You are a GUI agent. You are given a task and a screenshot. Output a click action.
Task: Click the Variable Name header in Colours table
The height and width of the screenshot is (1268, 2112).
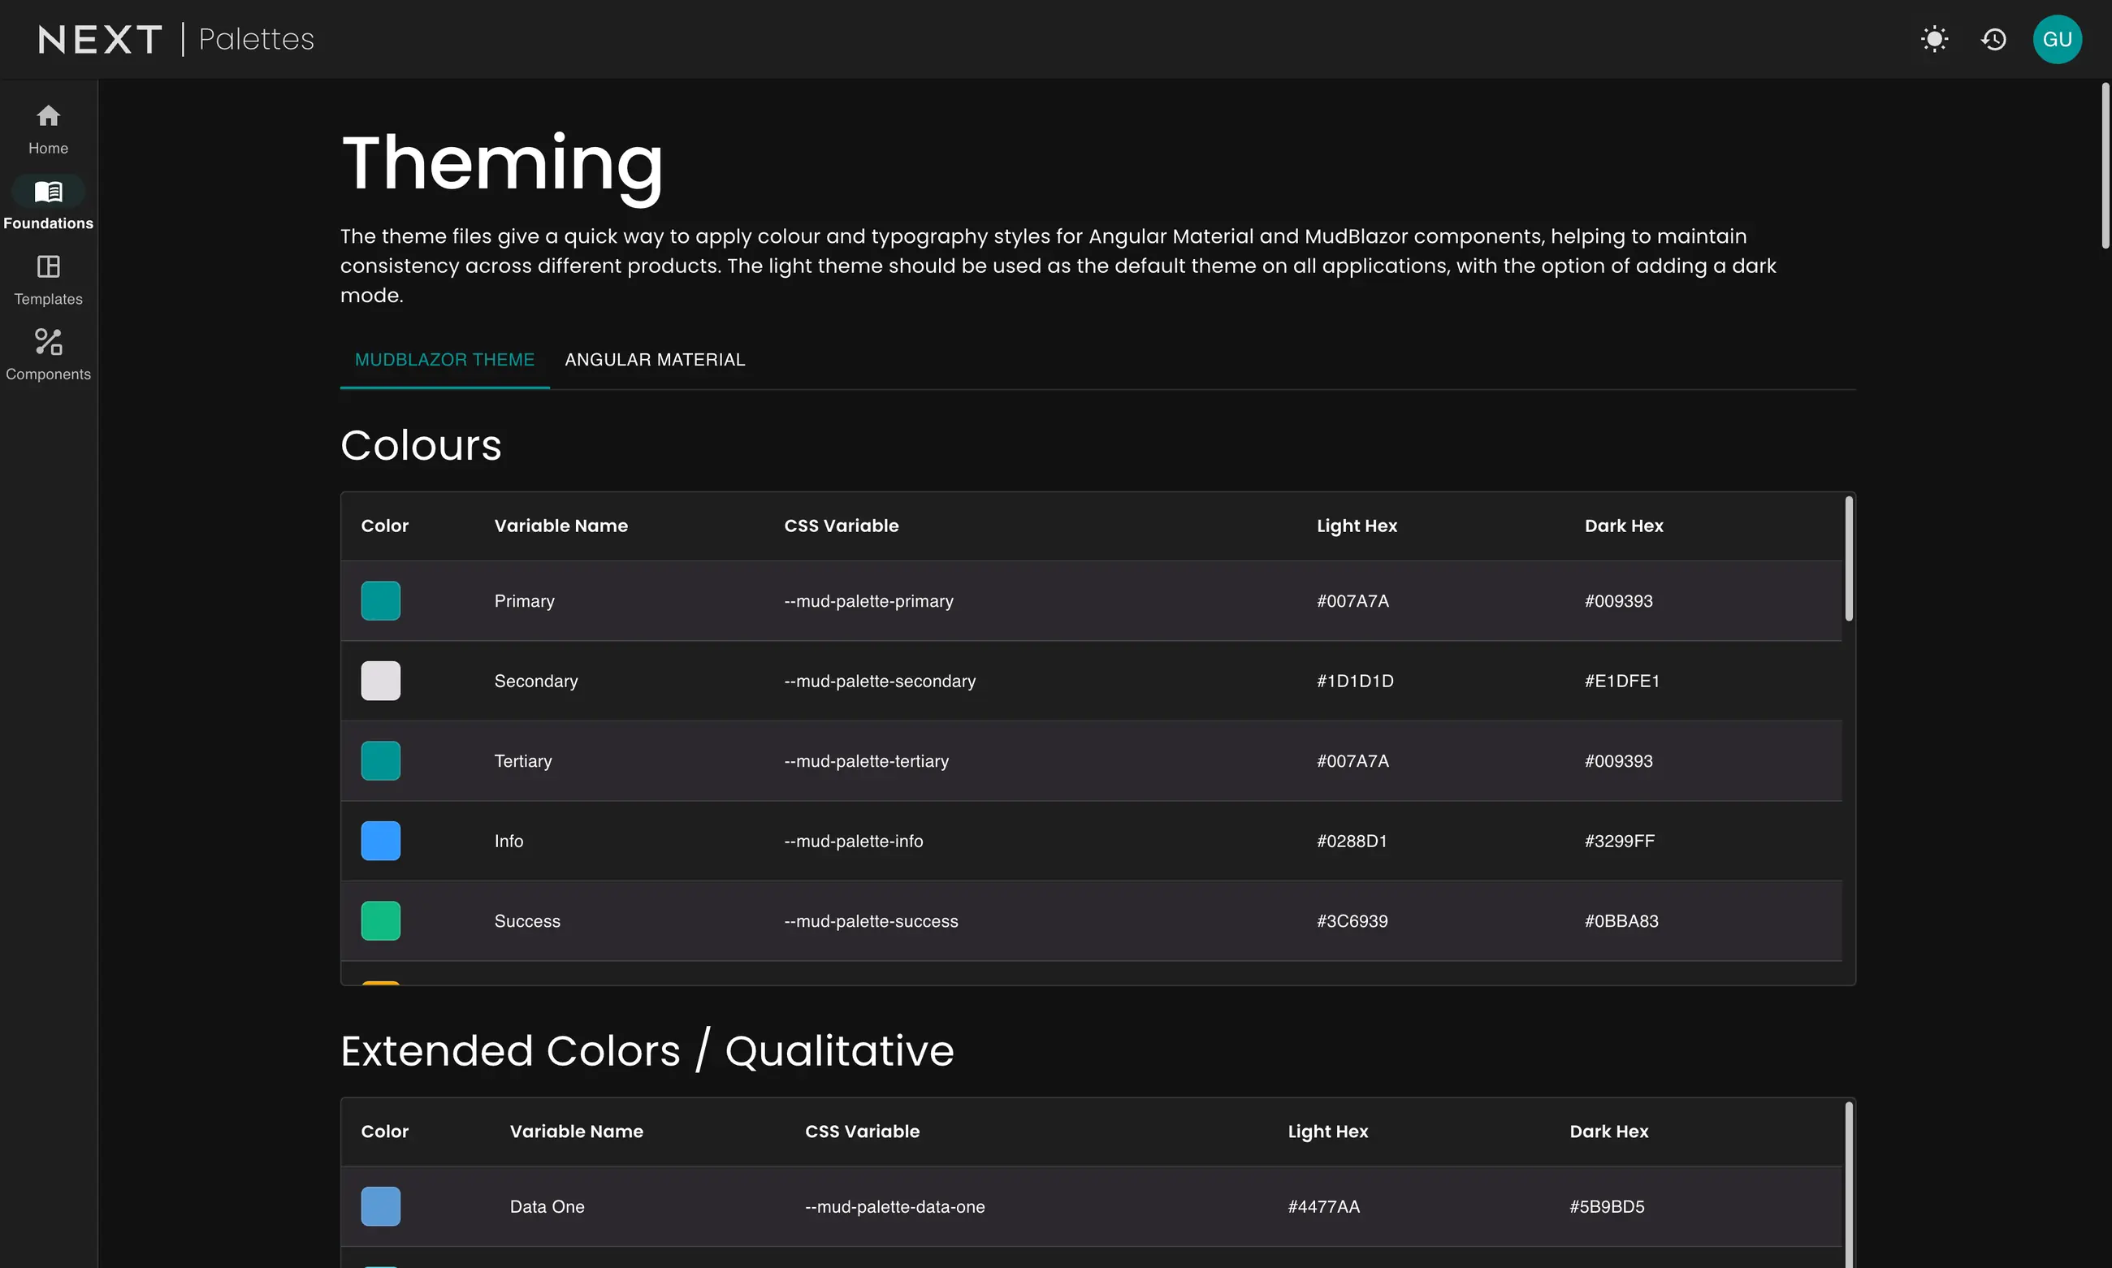click(560, 526)
